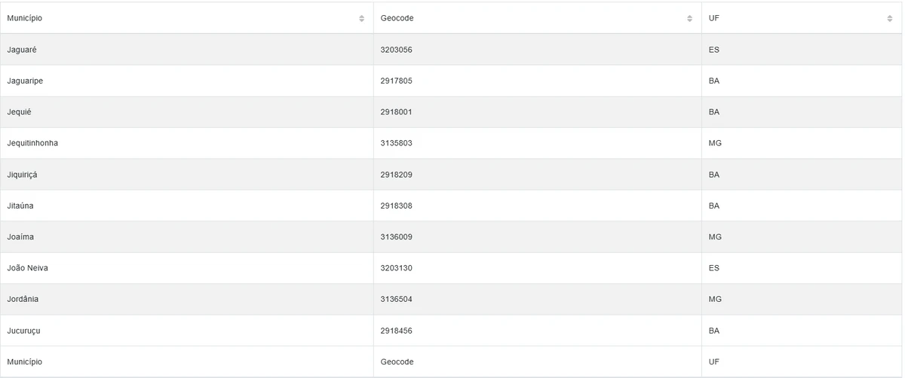The height and width of the screenshot is (378, 905).
Task: Select the Joaíma row name
Action: (20, 237)
